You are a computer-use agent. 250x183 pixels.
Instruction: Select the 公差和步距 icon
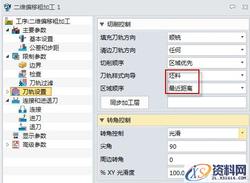23,47
